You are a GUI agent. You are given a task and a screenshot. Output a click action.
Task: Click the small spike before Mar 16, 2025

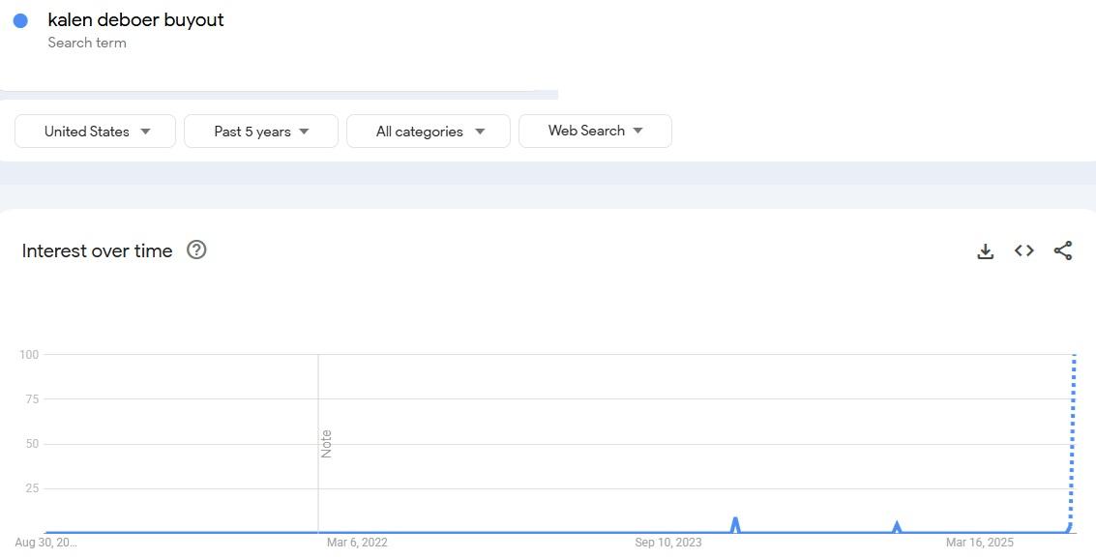click(897, 527)
